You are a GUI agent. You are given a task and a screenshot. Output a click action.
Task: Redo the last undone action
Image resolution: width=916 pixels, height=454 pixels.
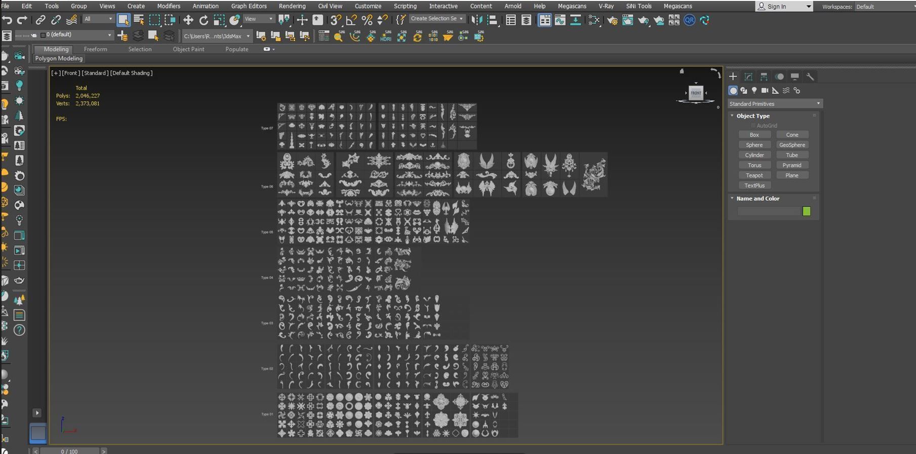22,20
